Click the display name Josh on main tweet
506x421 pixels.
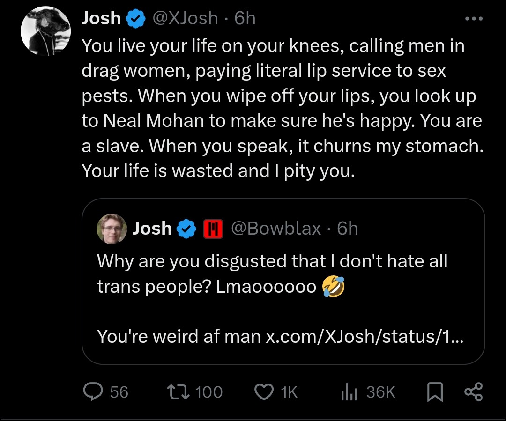101,18
